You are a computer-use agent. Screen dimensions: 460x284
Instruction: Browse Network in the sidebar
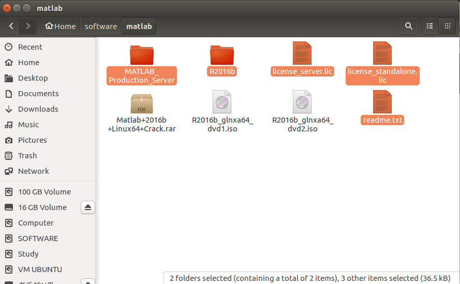pos(48,171)
